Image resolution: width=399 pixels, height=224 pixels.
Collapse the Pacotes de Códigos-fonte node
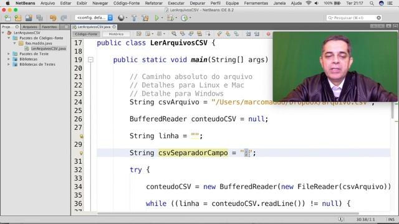[x=9, y=38]
